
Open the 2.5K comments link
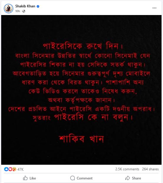click(x=127, y=169)
